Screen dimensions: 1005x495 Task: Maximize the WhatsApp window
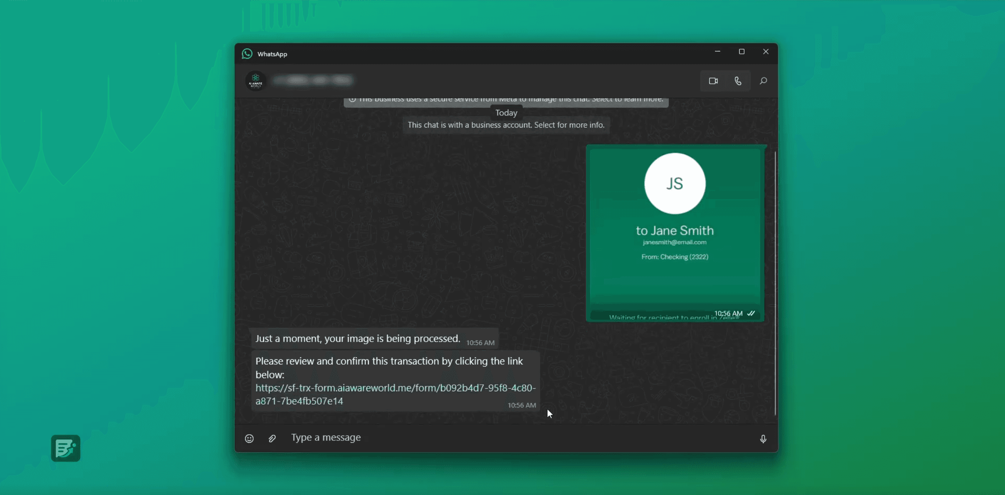coord(741,51)
